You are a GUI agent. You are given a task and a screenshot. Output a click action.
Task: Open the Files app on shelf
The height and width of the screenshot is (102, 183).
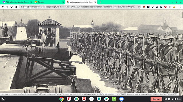coord(121,99)
